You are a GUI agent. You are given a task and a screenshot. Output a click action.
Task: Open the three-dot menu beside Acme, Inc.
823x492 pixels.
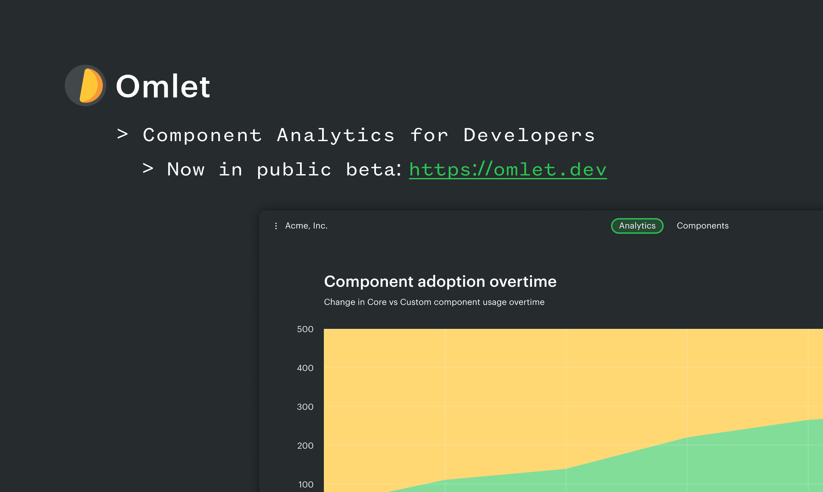(x=276, y=226)
